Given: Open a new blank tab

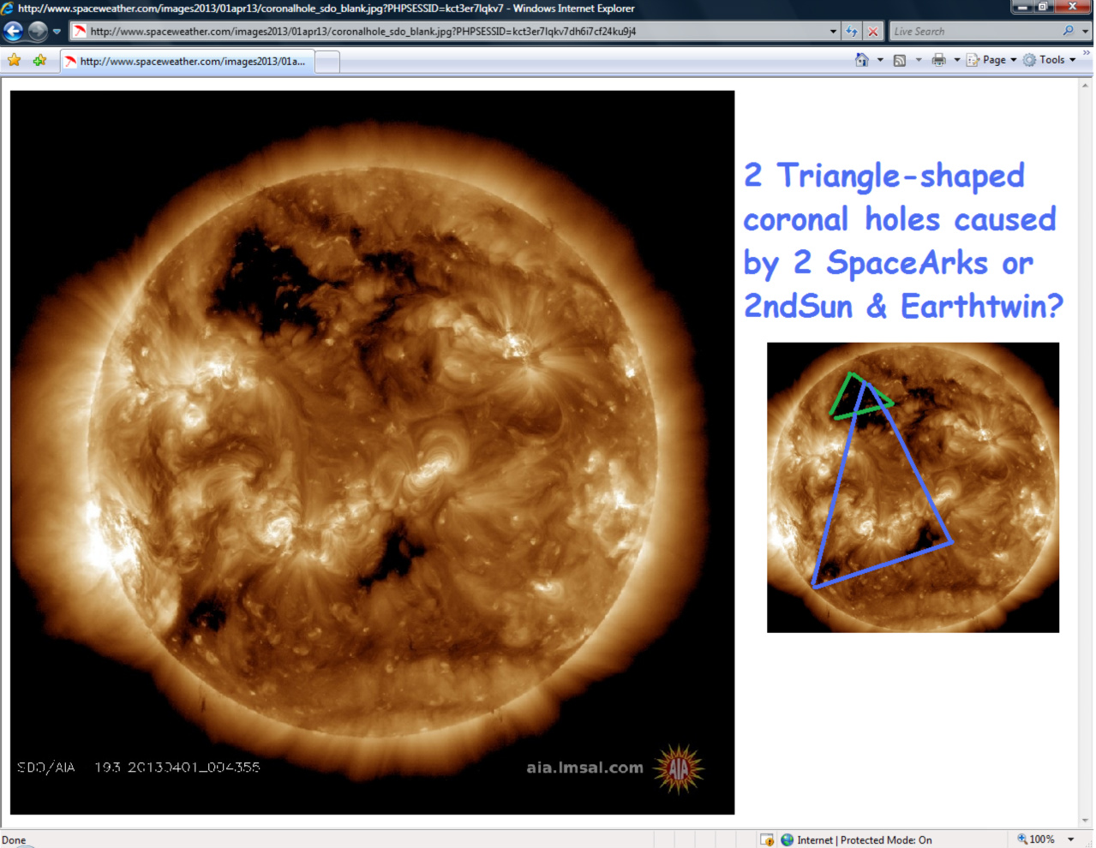Looking at the screenshot, I should (x=328, y=62).
